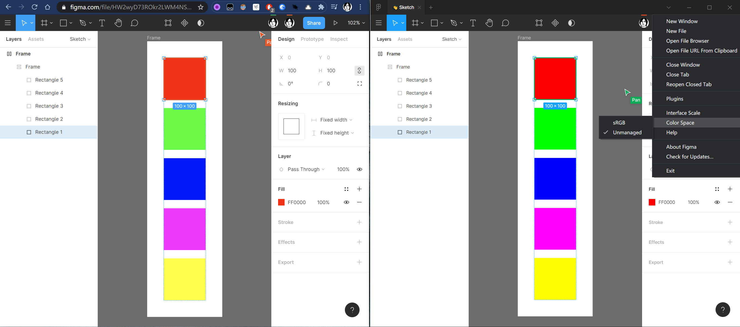The height and width of the screenshot is (327, 740).
Task: Toggle constrain proportions lock beside height field
Action: click(359, 70)
